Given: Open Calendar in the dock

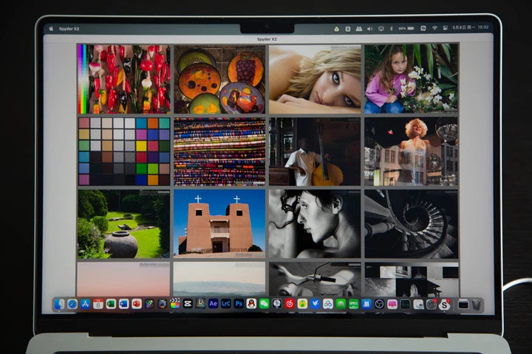Looking at the screenshot, I should pyautogui.click(x=98, y=304).
